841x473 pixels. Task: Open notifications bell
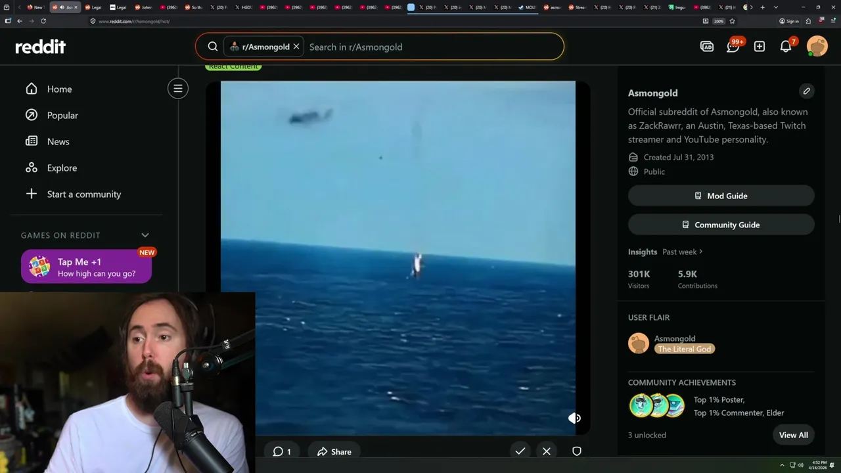point(786,47)
